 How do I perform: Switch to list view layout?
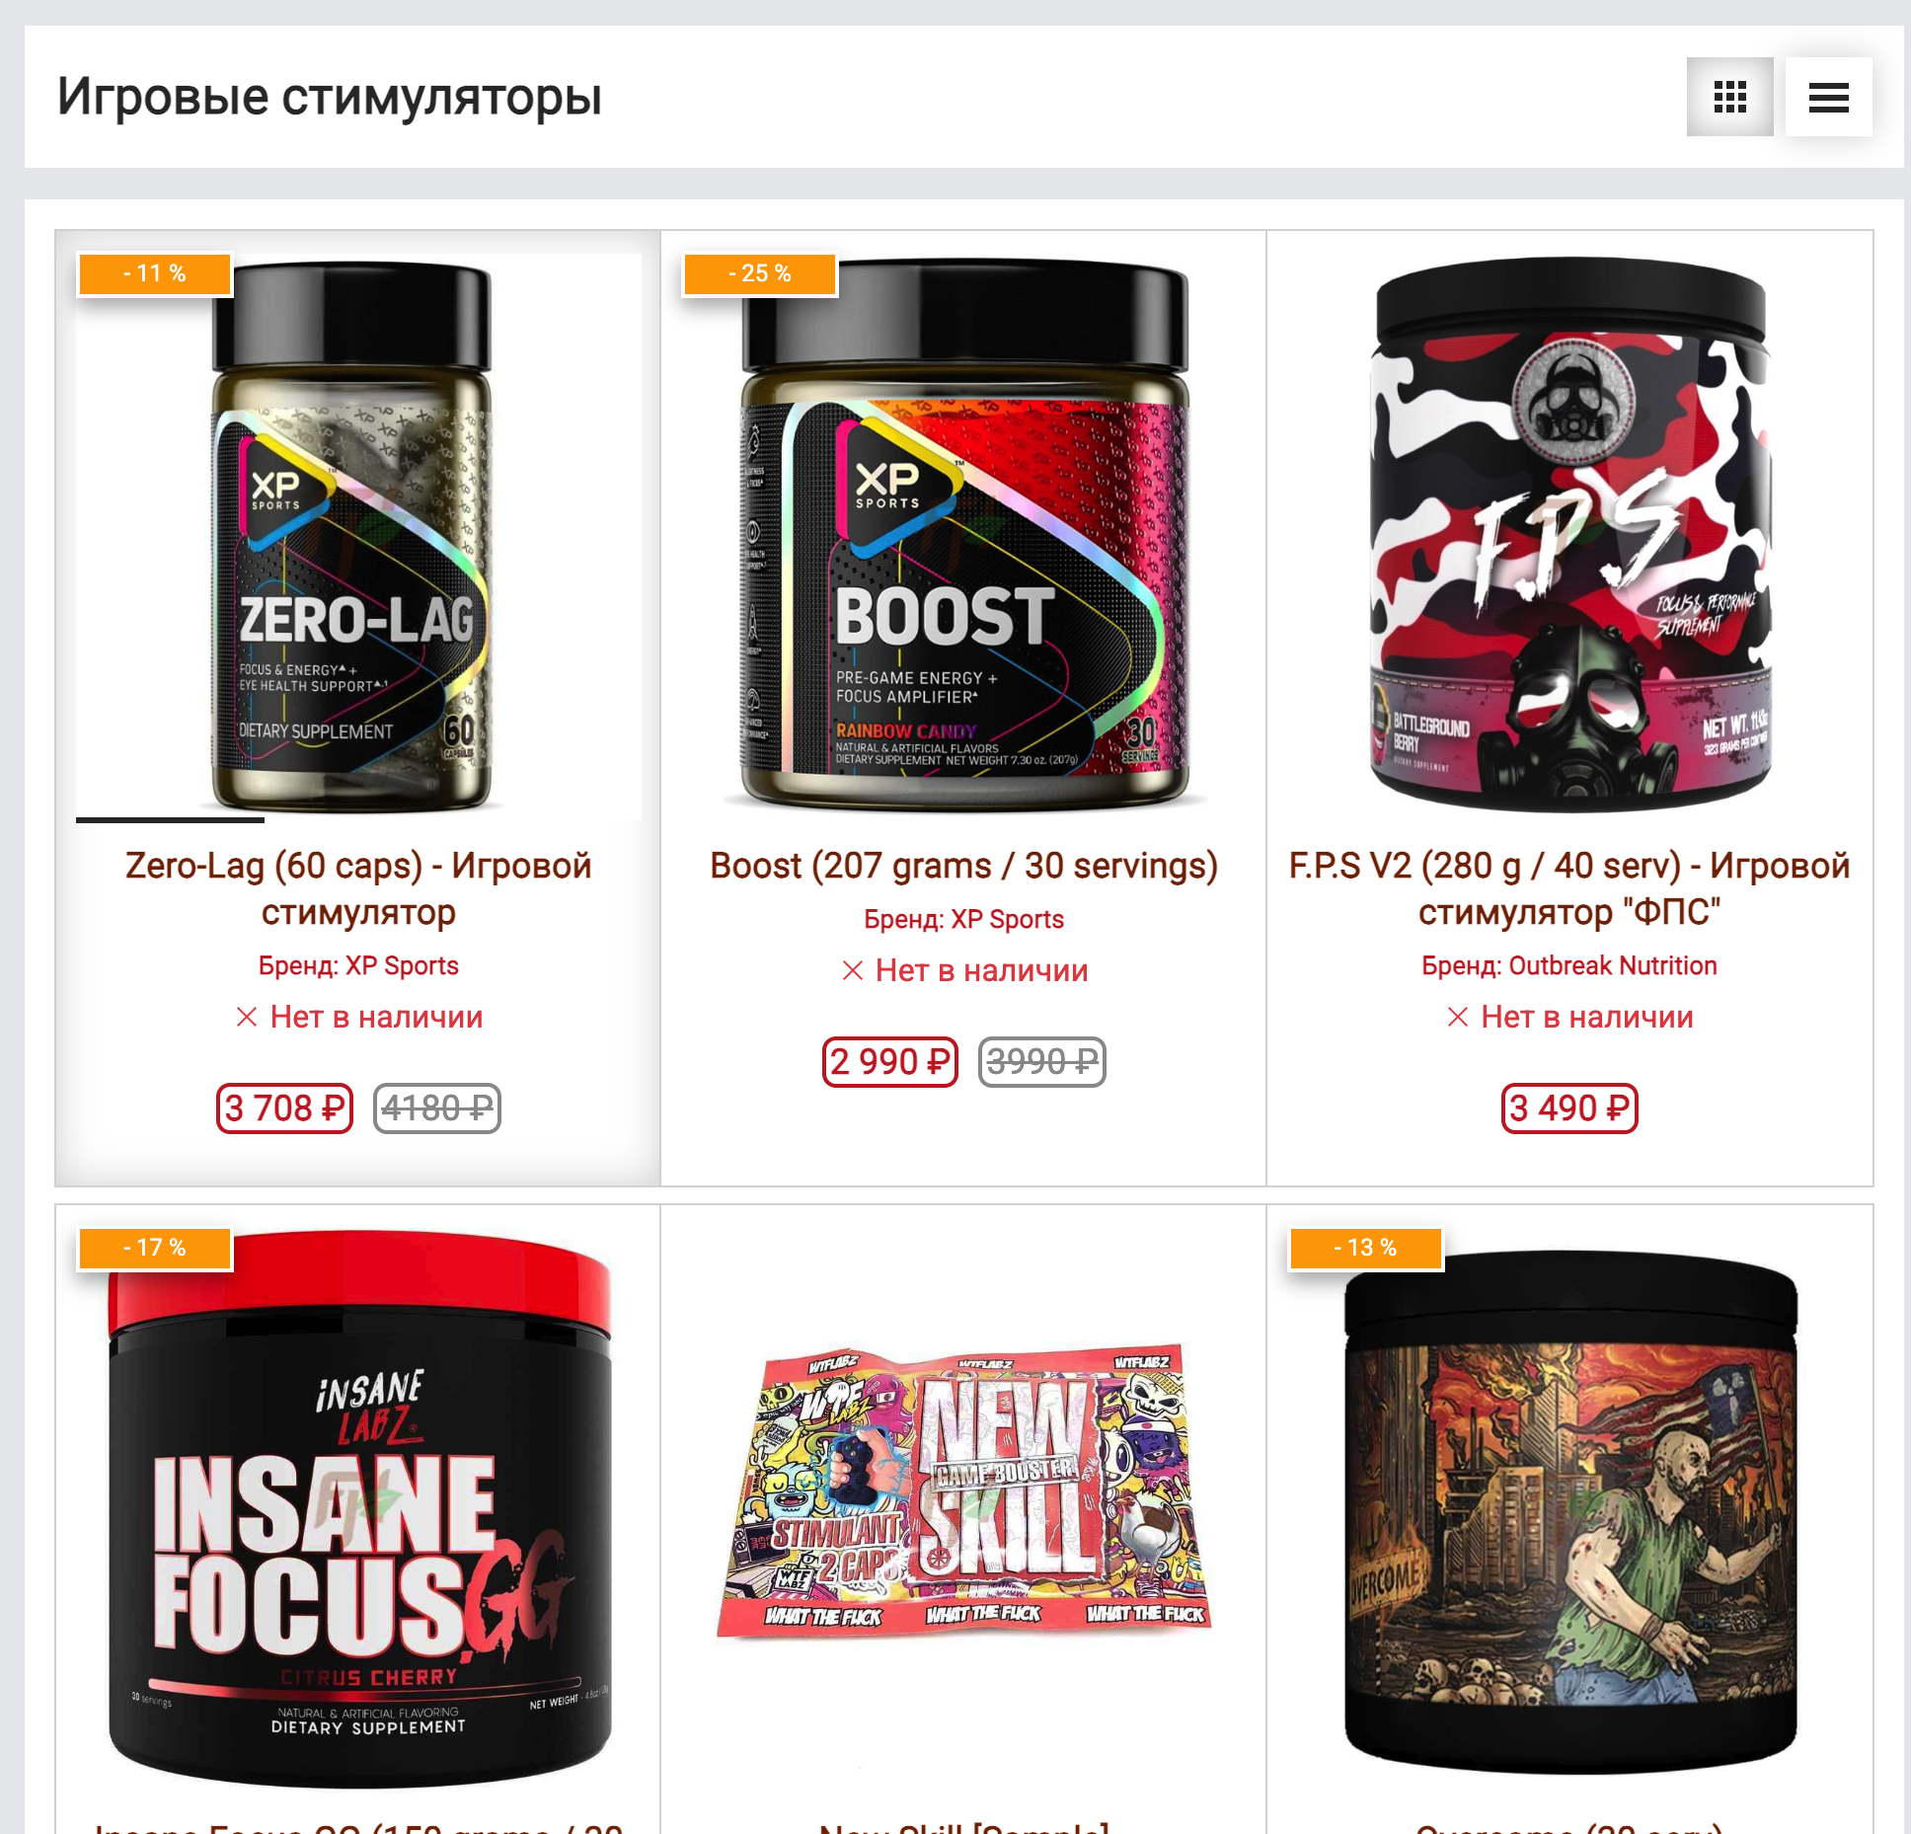(x=1828, y=97)
